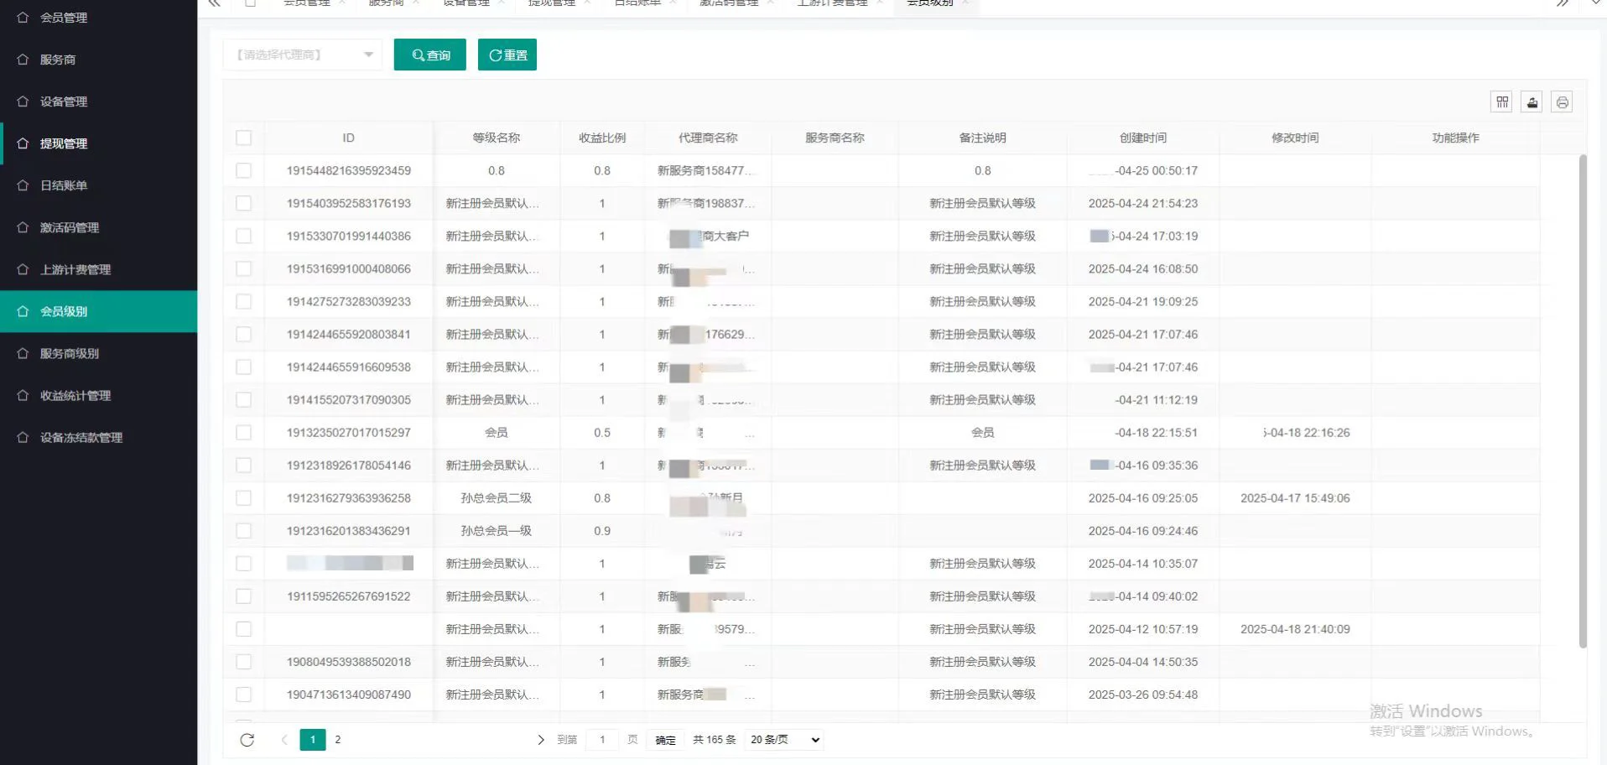Click the » overflow arrow at top right
This screenshot has width=1607, height=765.
[1563, 3]
